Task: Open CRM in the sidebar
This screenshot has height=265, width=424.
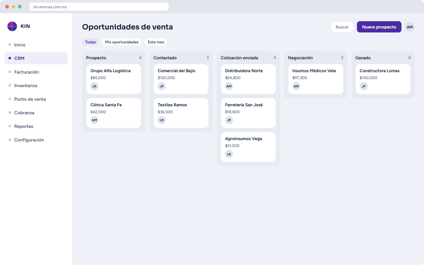Action: [x=36, y=58]
